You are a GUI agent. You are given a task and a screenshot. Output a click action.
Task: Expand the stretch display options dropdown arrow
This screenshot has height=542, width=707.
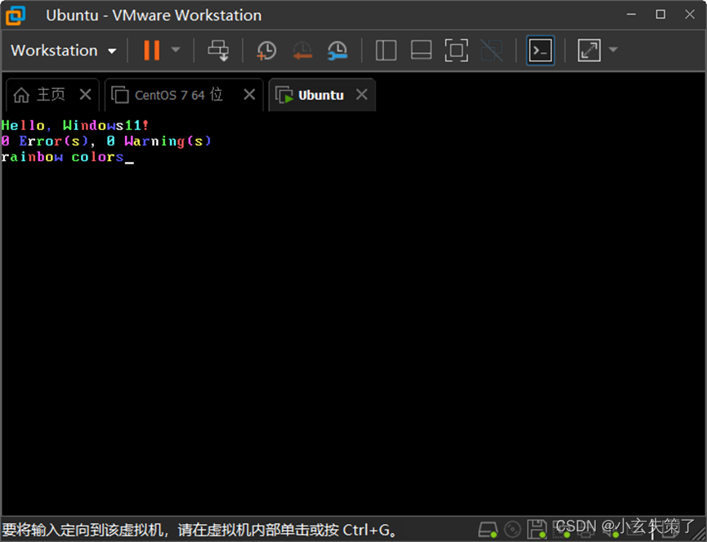613,50
